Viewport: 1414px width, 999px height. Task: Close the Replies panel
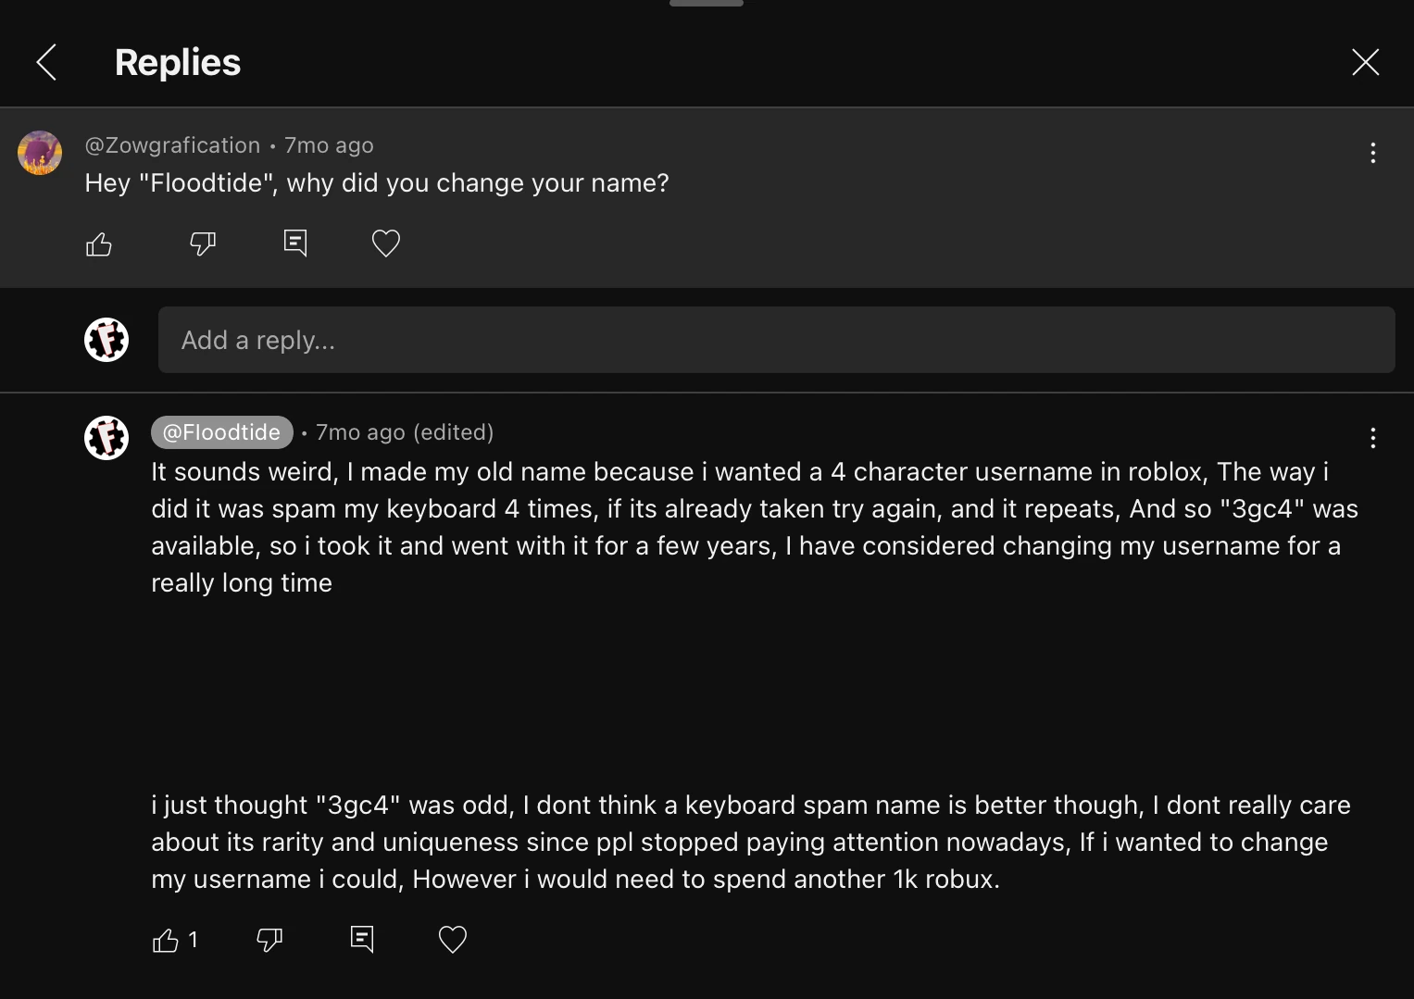(x=1365, y=62)
